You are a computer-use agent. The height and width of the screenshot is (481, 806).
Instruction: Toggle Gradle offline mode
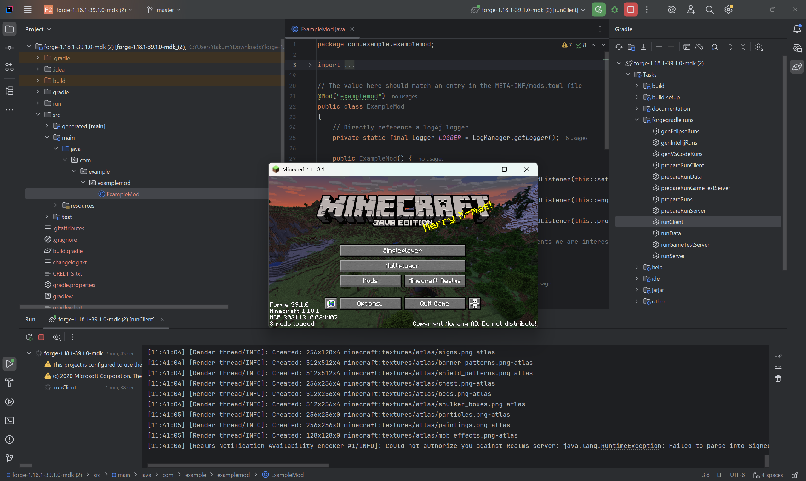(x=699, y=47)
